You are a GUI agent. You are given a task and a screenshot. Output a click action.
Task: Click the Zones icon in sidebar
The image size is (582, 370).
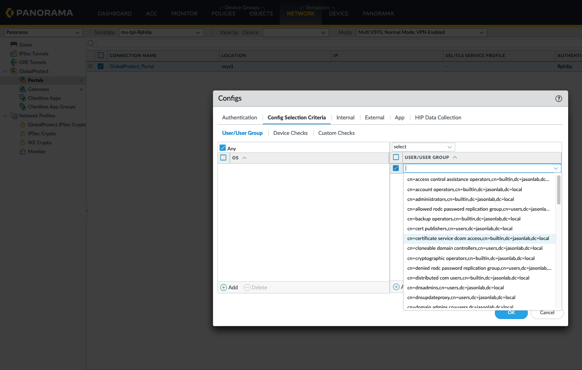click(14, 44)
